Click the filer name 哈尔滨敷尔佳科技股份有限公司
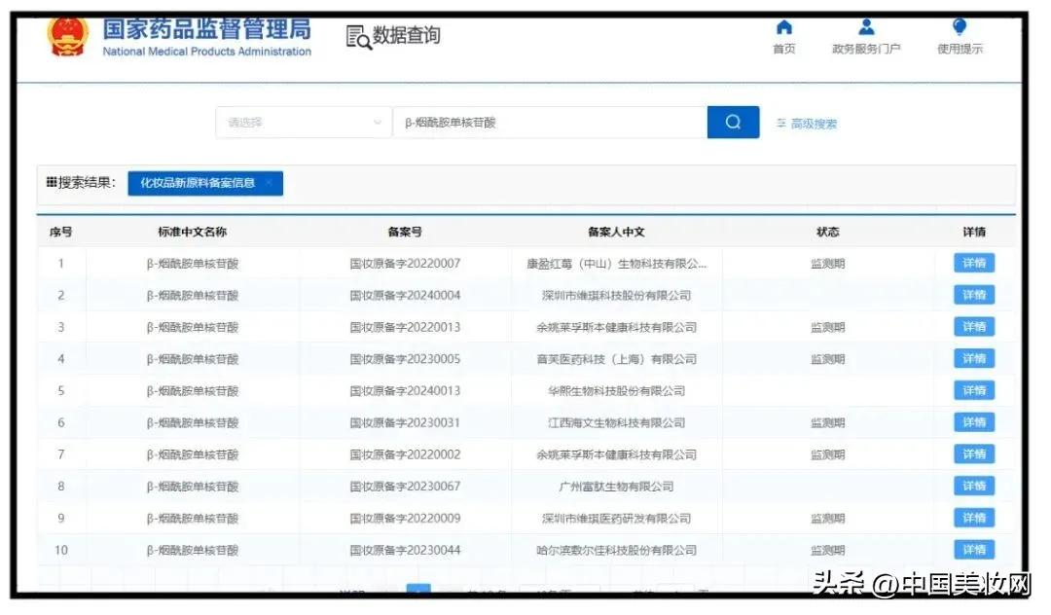 [616, 550]
